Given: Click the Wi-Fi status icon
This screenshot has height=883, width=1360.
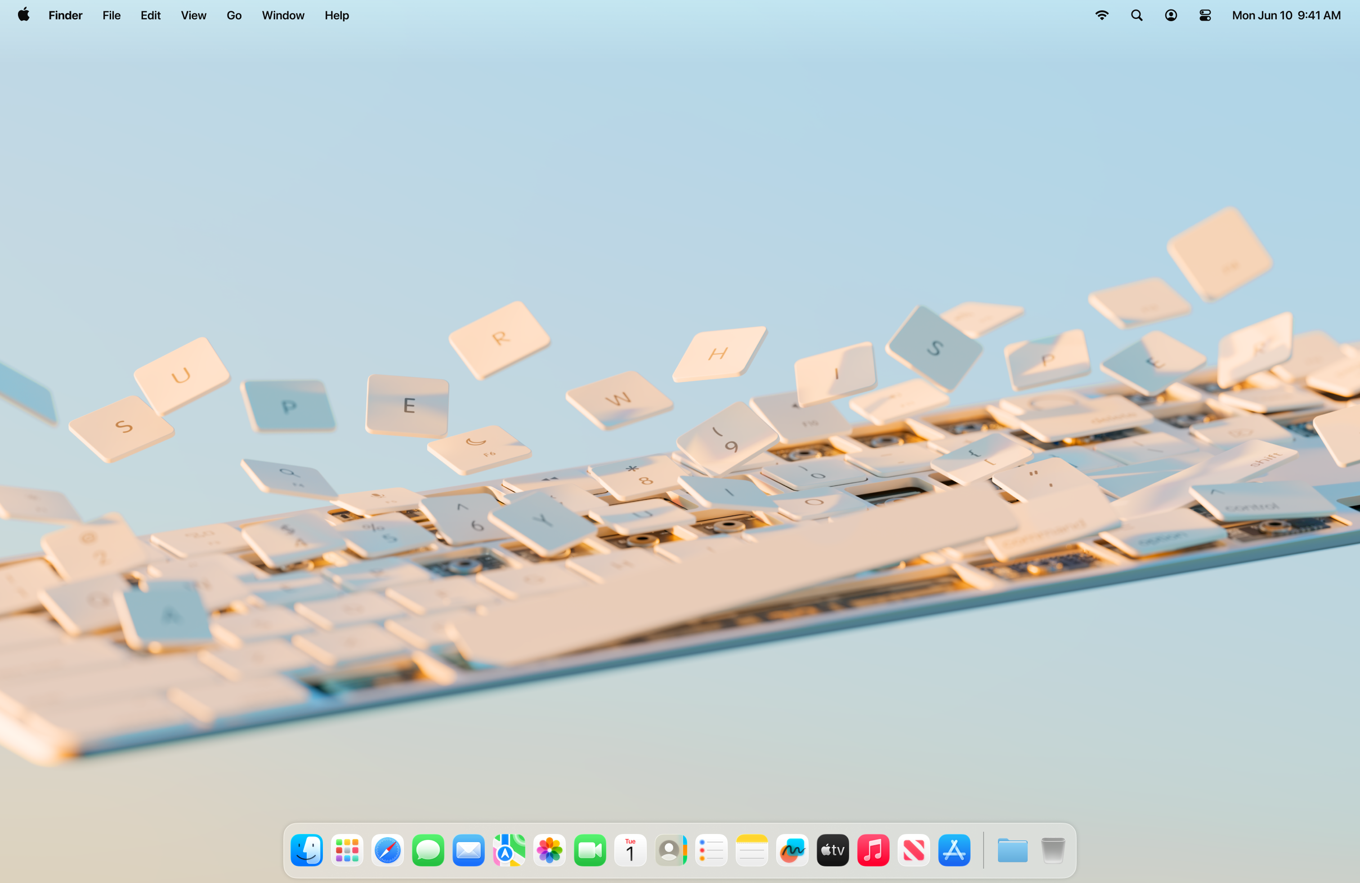Looking at the screenshot, I should click(1102, 15).
